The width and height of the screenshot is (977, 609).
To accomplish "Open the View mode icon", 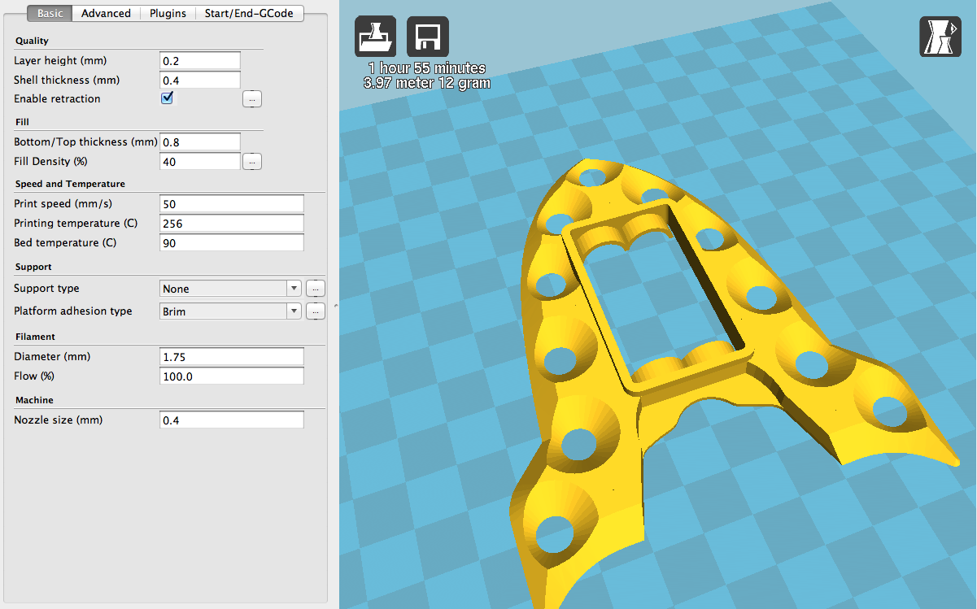I will pyautogui.click(x=940, y=37).
